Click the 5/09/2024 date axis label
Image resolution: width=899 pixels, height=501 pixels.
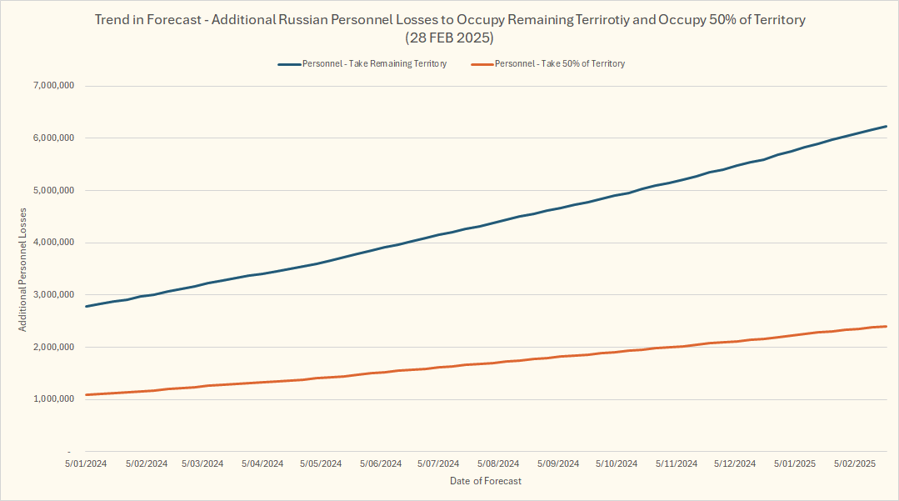point(557,463)
